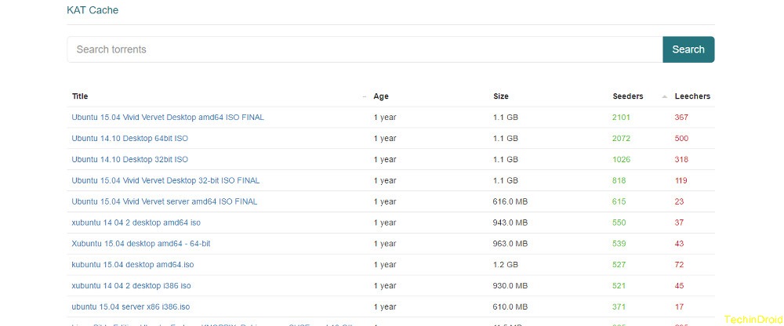Select leechers count 23
Viewport: 784px width, 326px height.
pyautogui.click(x=679, y=201)
